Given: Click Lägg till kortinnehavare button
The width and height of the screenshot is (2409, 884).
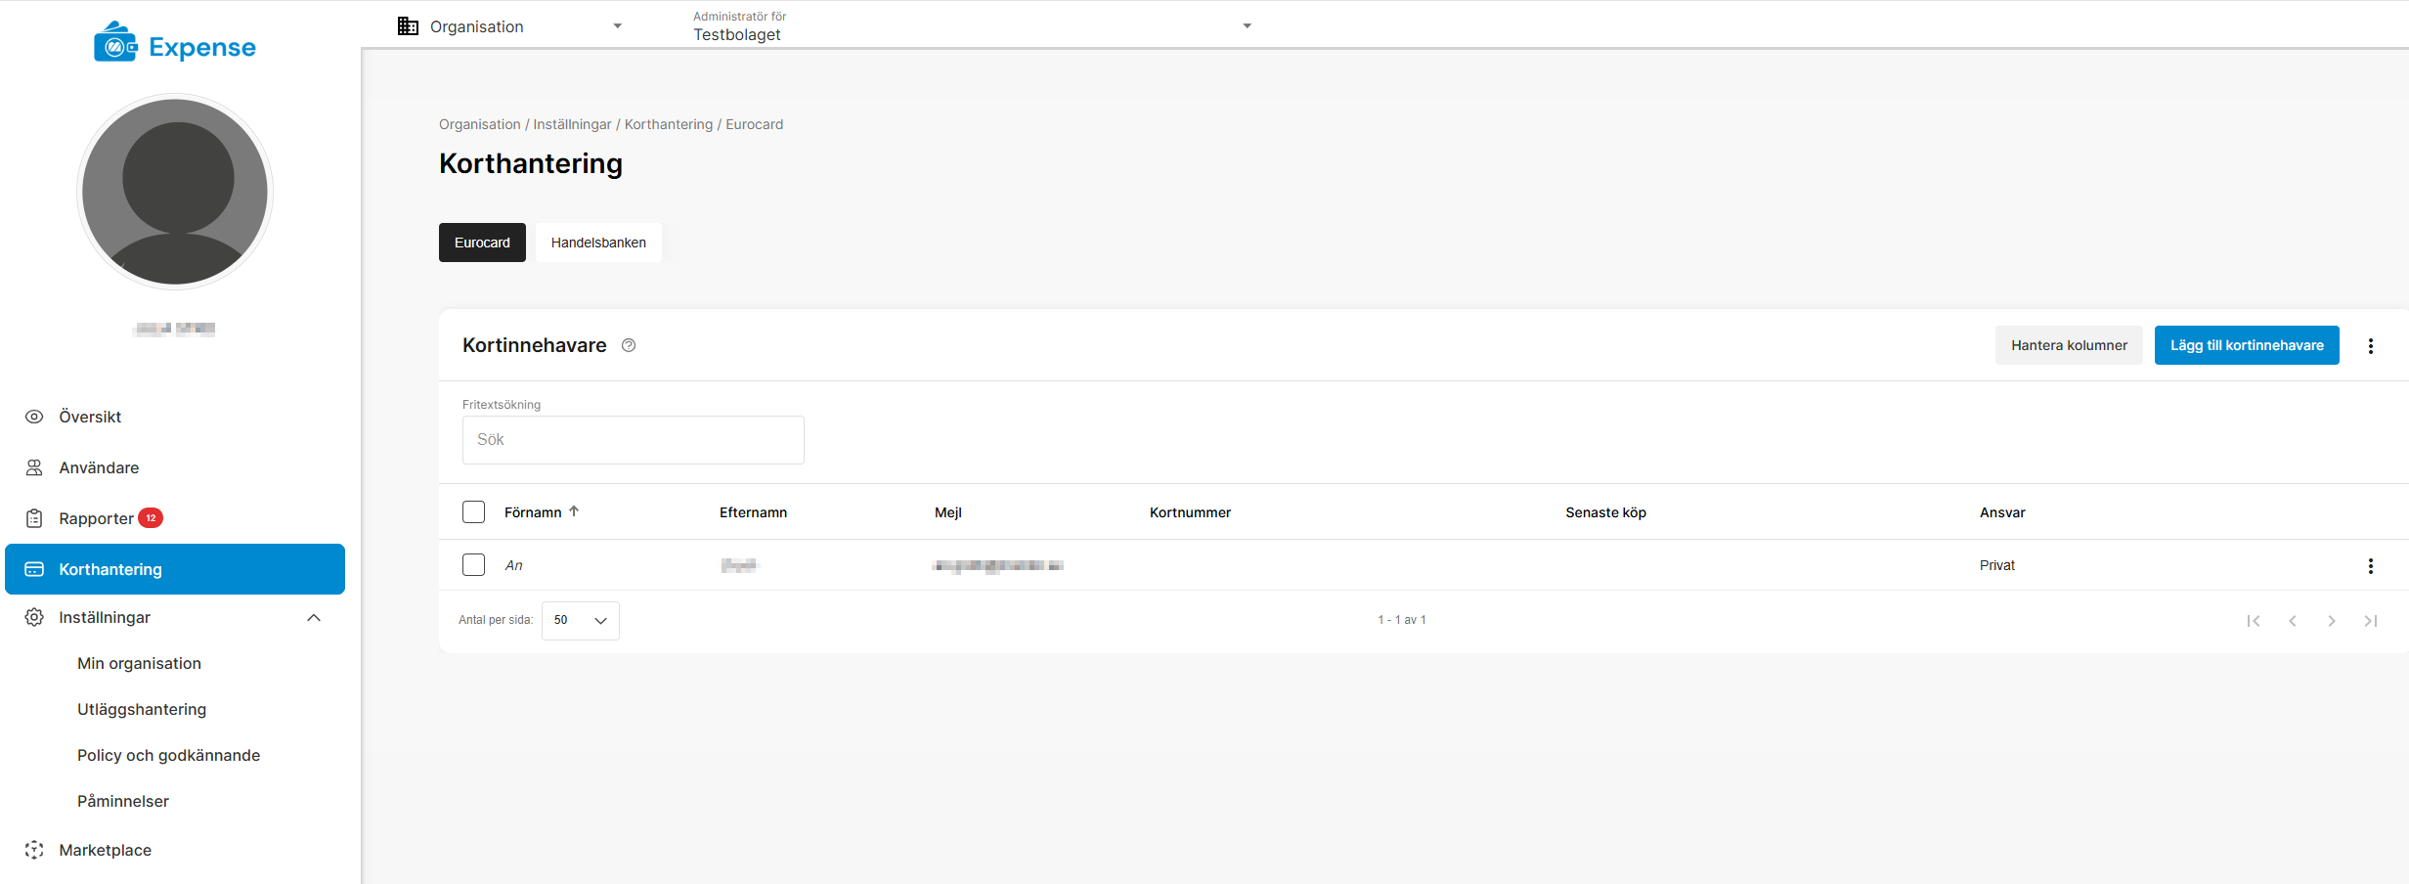Looking at the screenshot, I should (2246, 345).
